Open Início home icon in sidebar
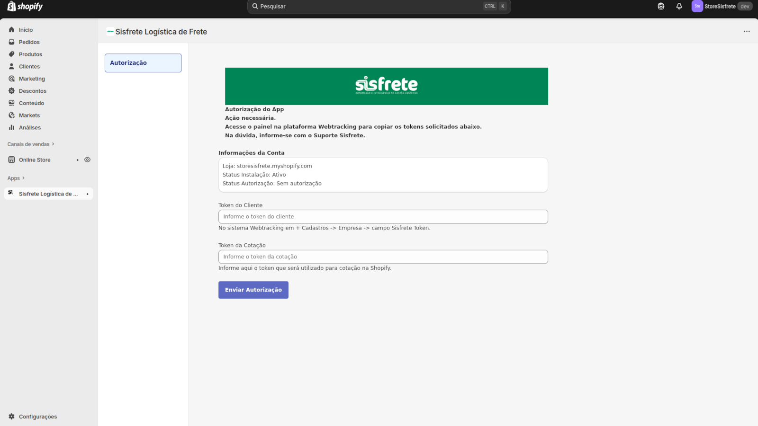 coord(11,30)
